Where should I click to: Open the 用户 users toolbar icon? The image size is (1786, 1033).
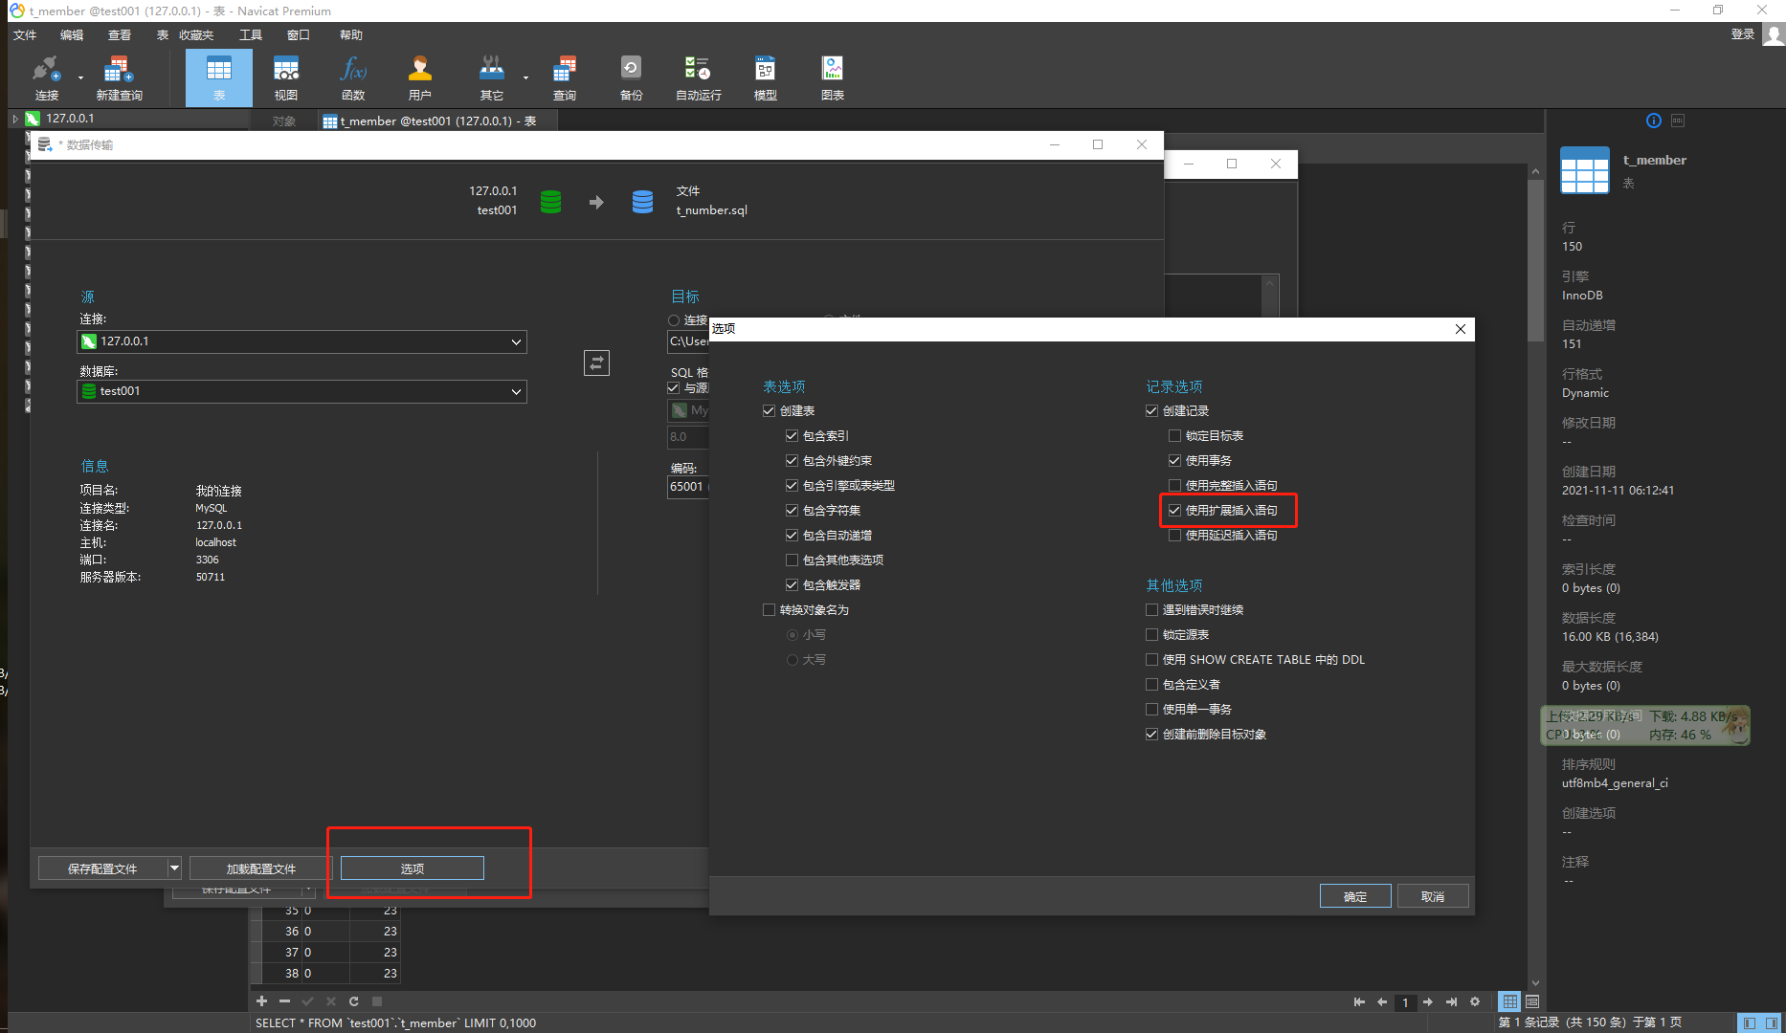tap(420, 77)
